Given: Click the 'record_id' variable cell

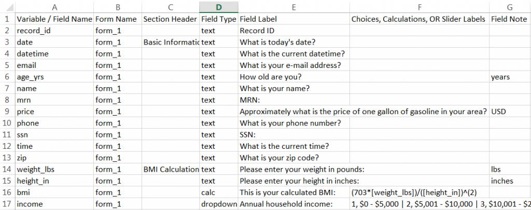Looking at the screenshot, I should point(54,31).
